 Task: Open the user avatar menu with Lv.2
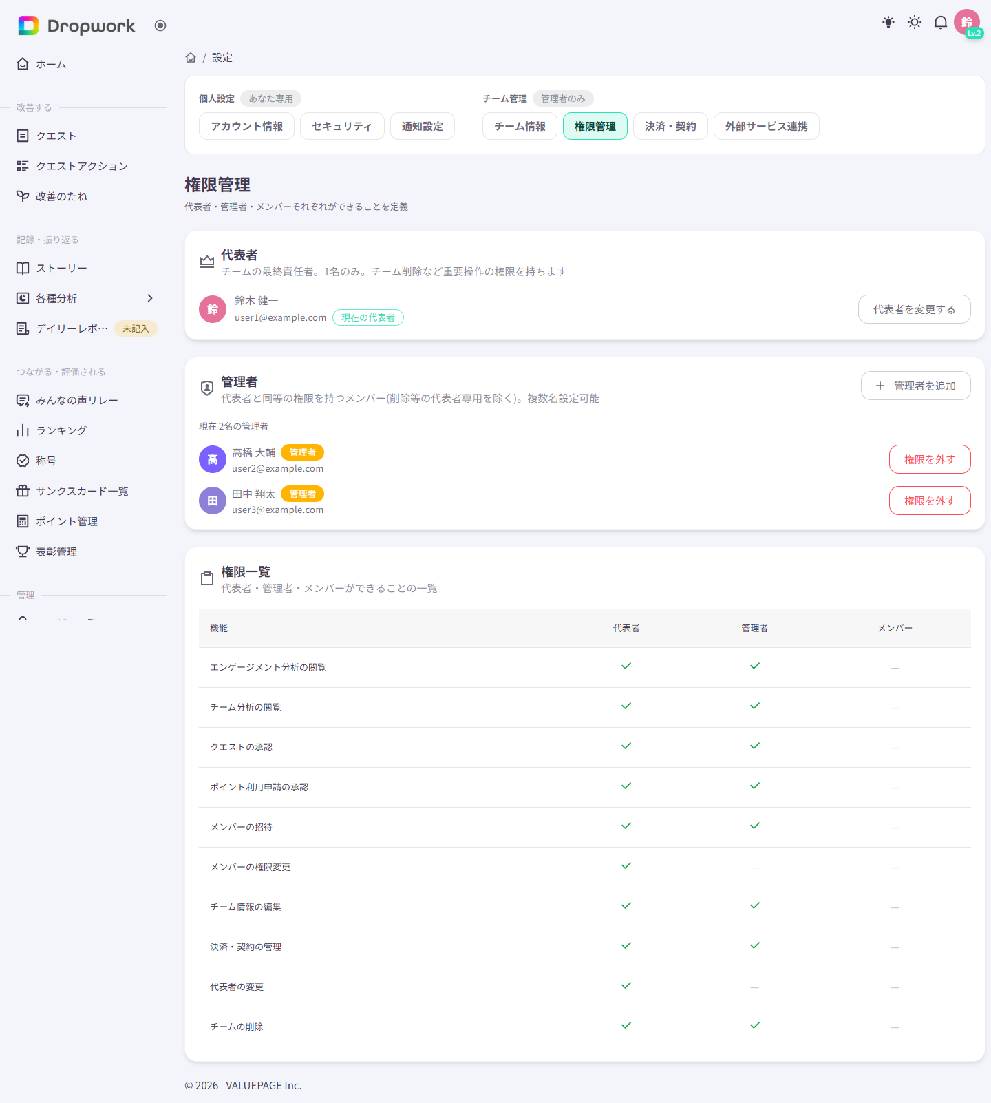point(968,23)
